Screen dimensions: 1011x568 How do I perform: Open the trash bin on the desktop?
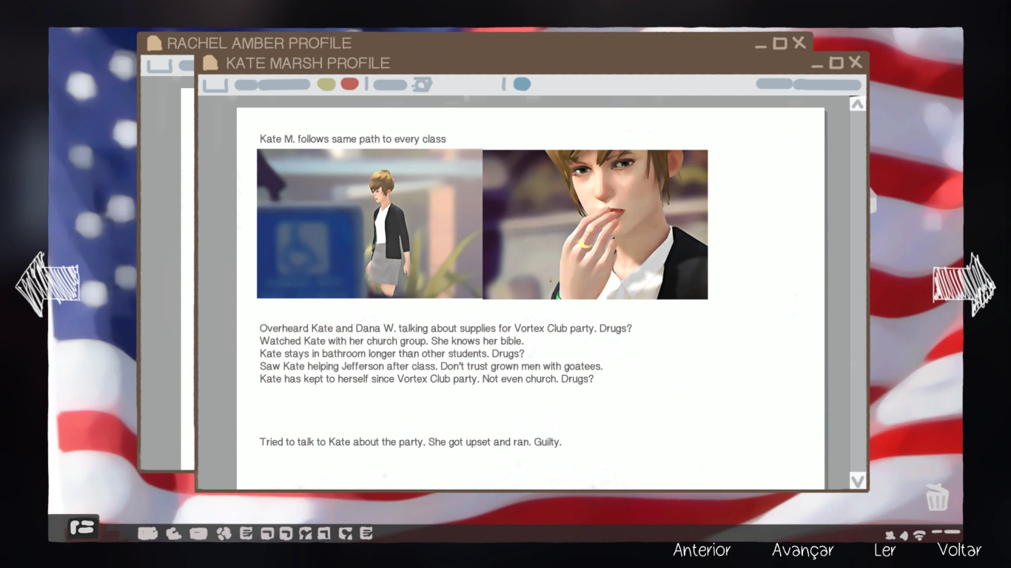tap(937, 496)
